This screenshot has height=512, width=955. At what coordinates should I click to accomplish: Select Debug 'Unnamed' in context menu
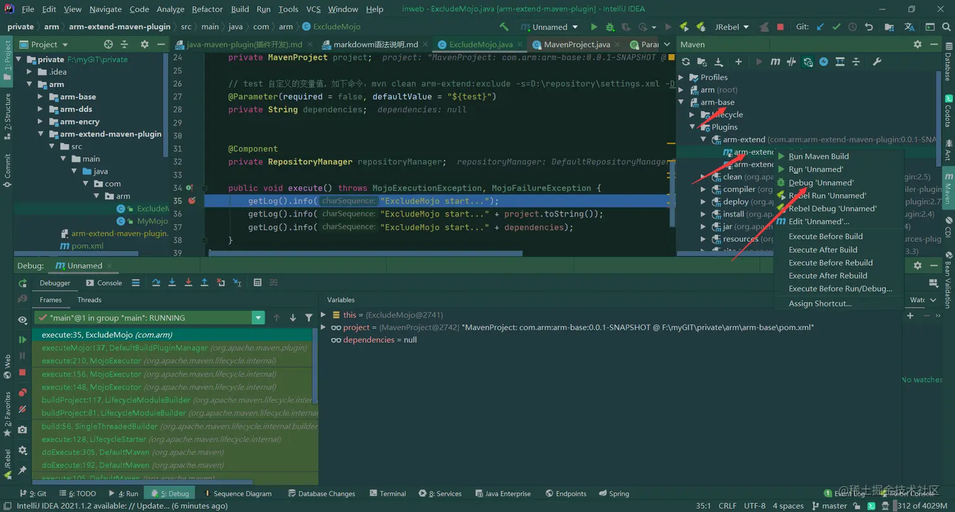(839, 182)
